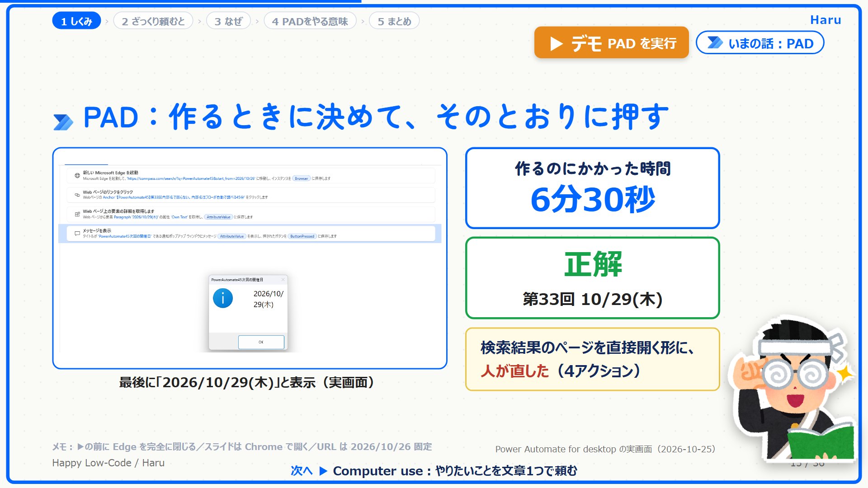
Task: Click the '2026/10/29(木)' date in the popup
Action: pyautogui.click(x=268, y=299)
